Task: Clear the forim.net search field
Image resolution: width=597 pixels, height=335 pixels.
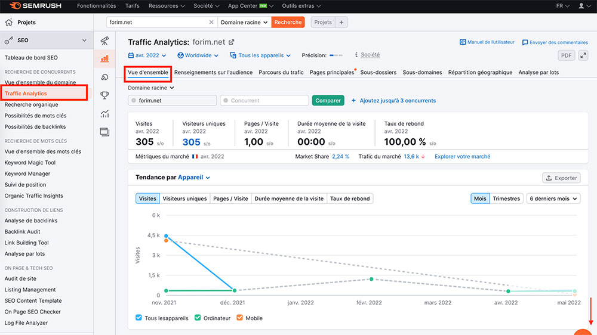Action: 211,22
